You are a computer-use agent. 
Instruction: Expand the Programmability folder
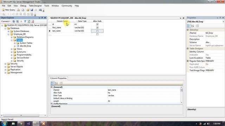pos(12,55)
